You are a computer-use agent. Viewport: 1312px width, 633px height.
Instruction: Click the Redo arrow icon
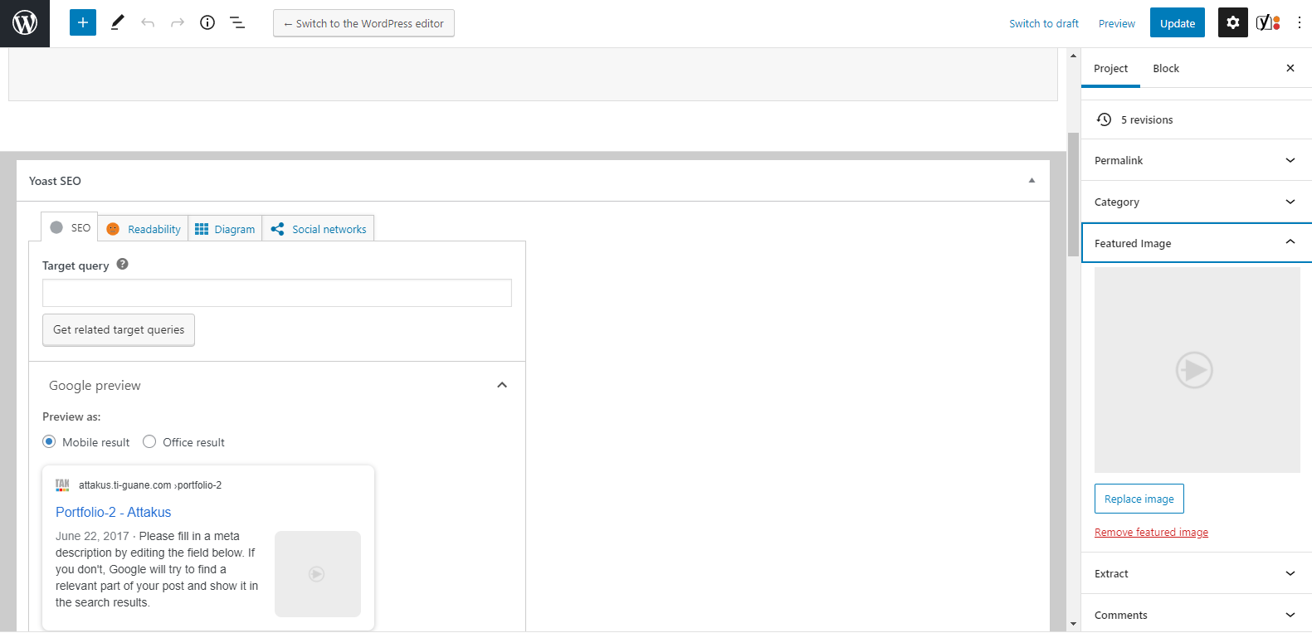(178, 23)
